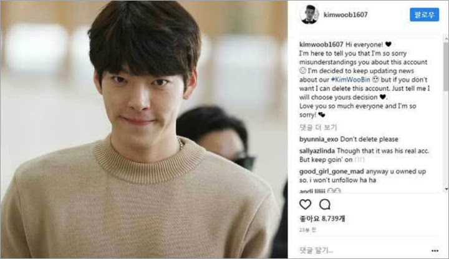This screenshot has width=449, height=259.
Task: Open comments via speech bubble icon
Action: click(x=325, y=205)
